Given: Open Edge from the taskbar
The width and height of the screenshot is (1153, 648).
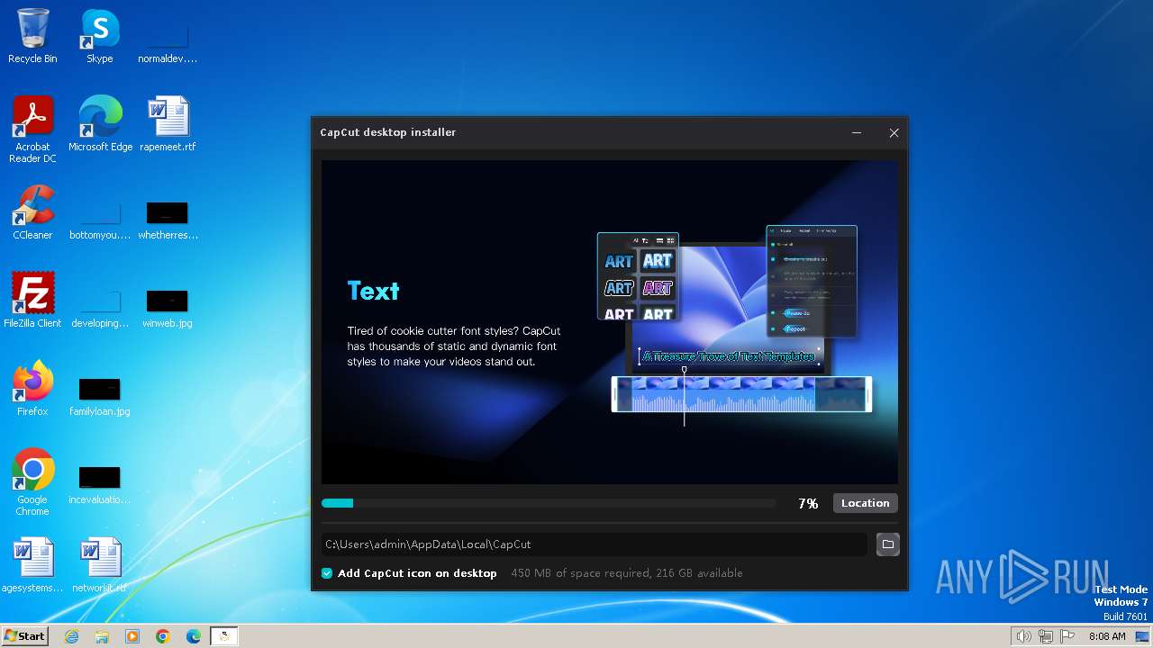Looking at the screenshot, I should (x=194, y=636).
